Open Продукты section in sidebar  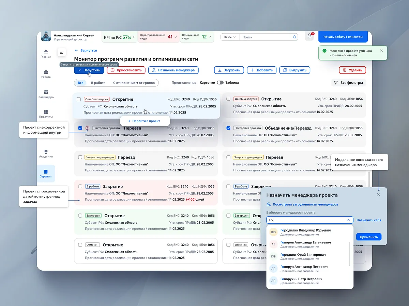coord(46,114)
